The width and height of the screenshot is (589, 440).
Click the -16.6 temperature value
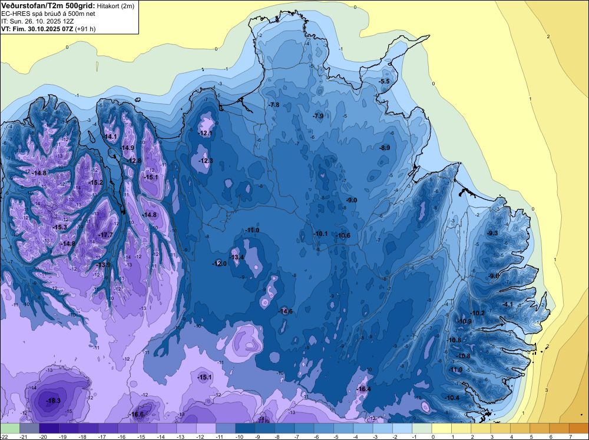137,414
